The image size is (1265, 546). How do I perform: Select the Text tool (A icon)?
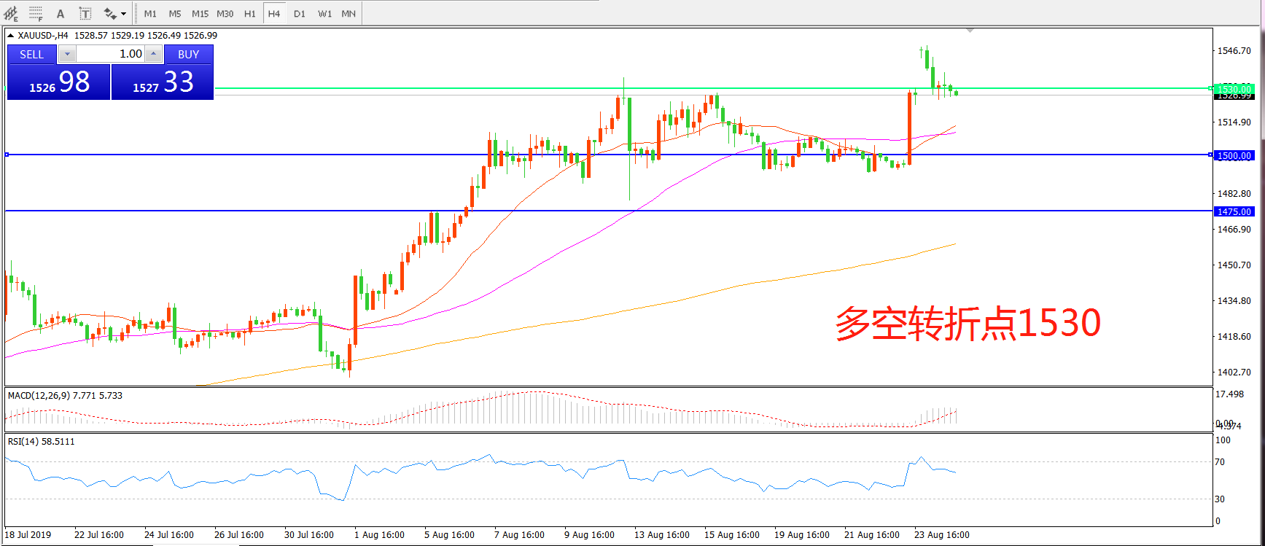[61, 13]
